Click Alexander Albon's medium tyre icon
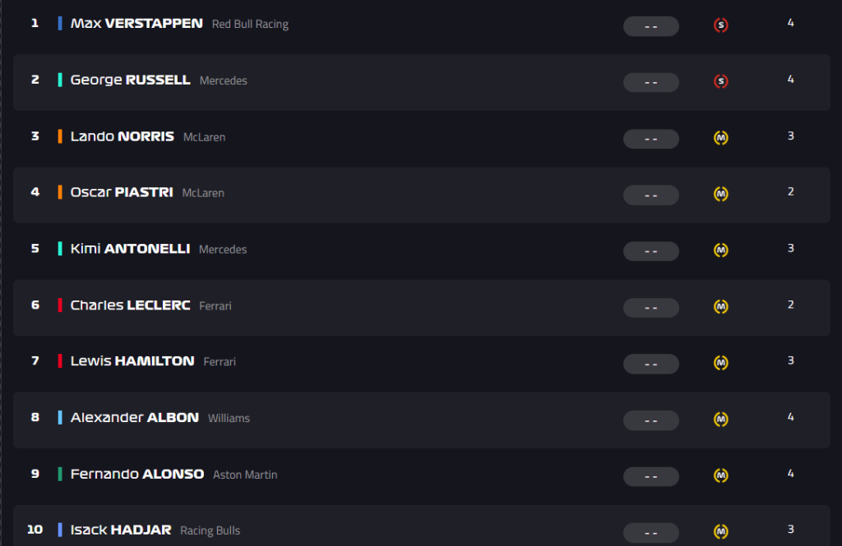The width and height of the screenshot is (842, 546). tap(720, 419)
